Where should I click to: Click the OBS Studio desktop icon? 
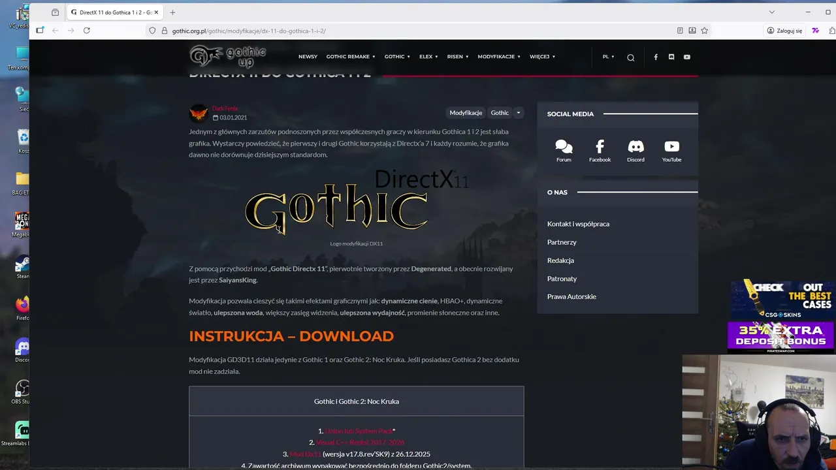point(22,393)
